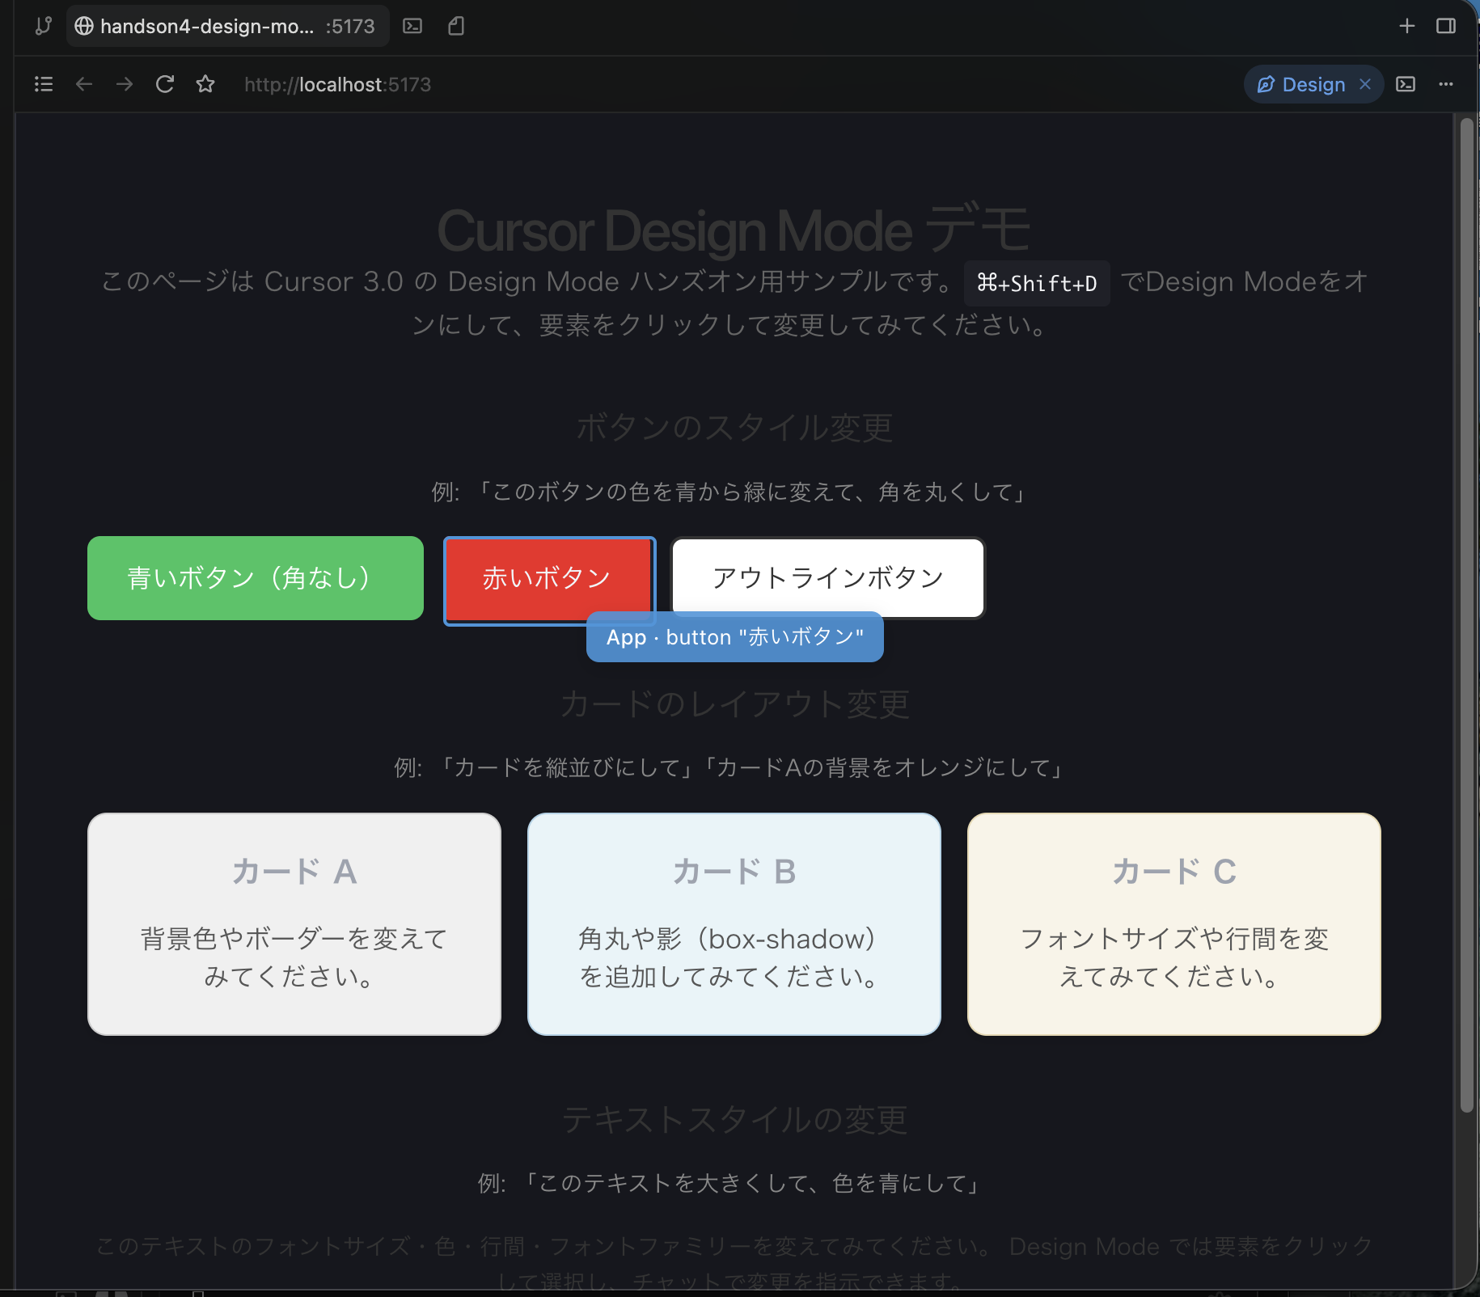Click the copy page icon next to the terminal icon
This screenshot has height=1297, width=1480.
[x=455, y=25]
